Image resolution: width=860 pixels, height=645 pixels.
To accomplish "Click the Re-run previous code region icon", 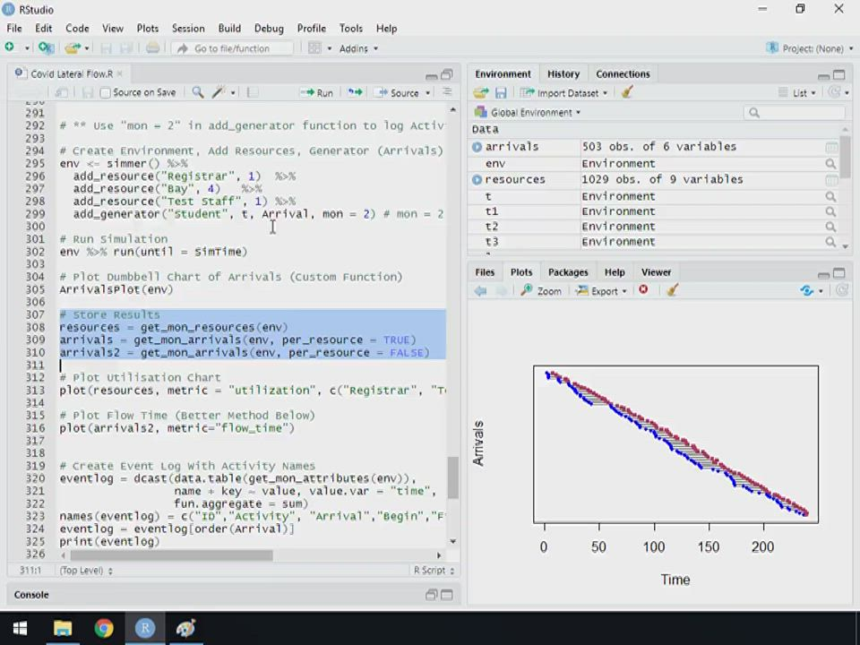I will pos(356,92).
